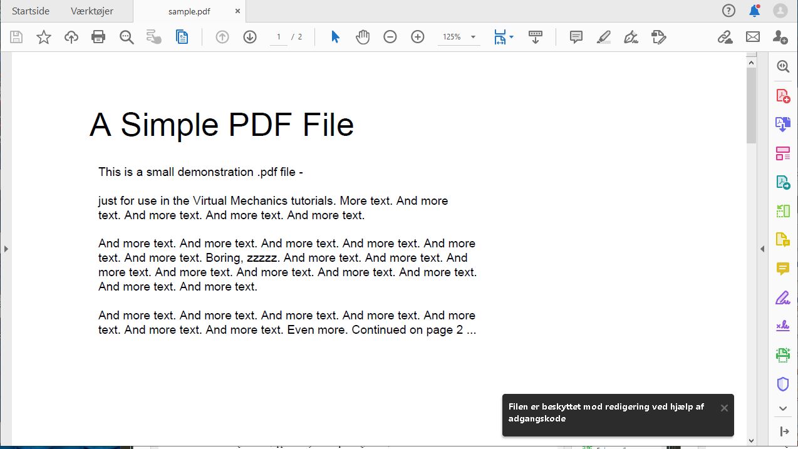Zoom in with plus button

tap(418, 37)
